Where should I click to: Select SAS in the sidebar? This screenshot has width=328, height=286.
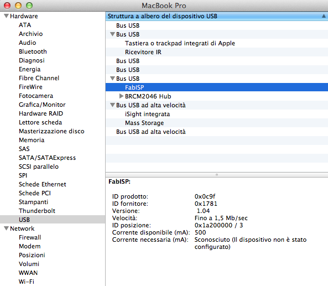[x=24, y=149]
